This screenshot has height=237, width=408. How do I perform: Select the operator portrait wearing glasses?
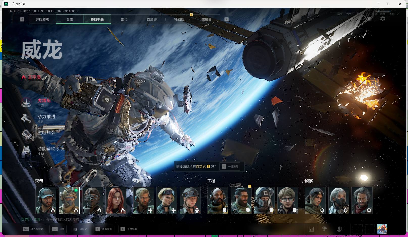tap(288, 200)
